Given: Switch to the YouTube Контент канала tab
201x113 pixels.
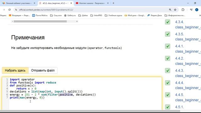Looking at the screenshot, I should click(92, 3).
